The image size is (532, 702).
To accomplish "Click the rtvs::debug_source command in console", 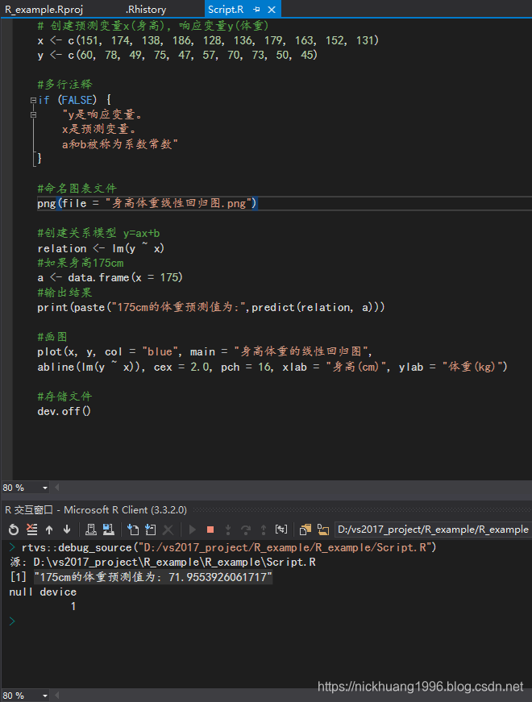I will pyautogui.click(x=229, y=547).
